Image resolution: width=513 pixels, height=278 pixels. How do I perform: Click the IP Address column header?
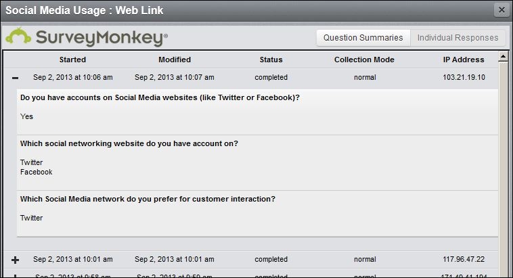pyautogui.click(x=464, y=60)
